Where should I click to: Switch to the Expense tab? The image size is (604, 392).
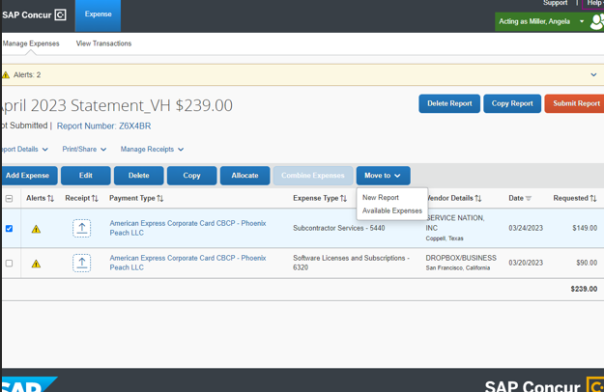point(98,15)
